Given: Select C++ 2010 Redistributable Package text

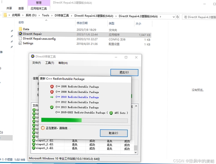Looking at the screenshot, I should 77,97.
